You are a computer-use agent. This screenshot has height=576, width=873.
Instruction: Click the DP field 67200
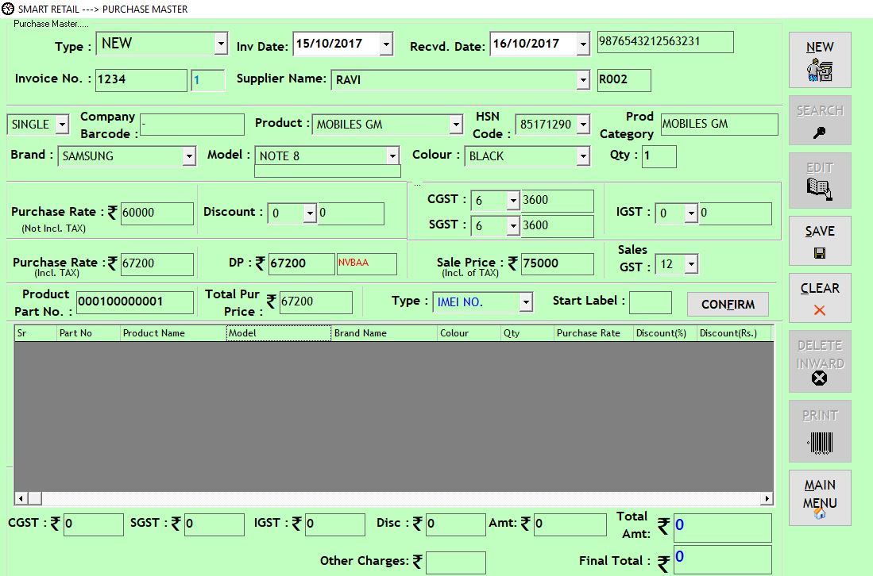tap(302, 264)
